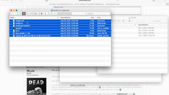
Task: Click the jb.sh file icon
Action: pyautogui.click(x=14, y=31)
